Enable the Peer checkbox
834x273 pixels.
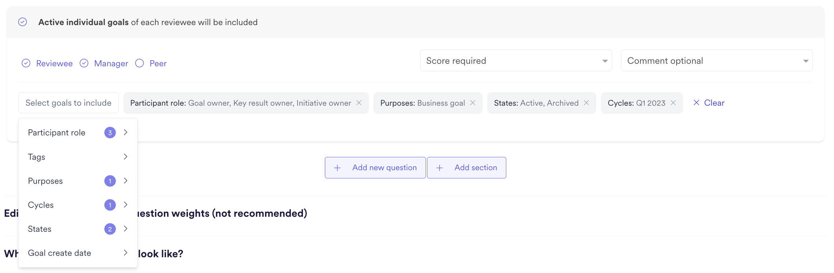click(139, 63)
